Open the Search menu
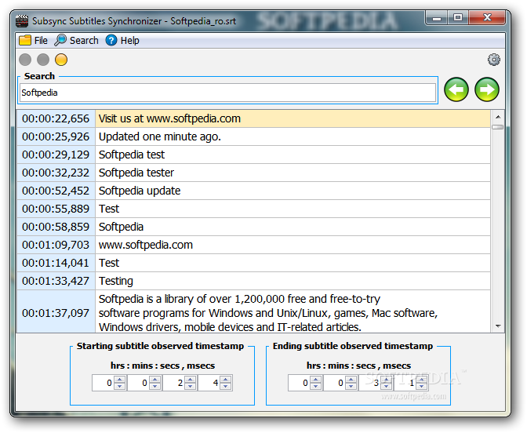 click(77, 41)
